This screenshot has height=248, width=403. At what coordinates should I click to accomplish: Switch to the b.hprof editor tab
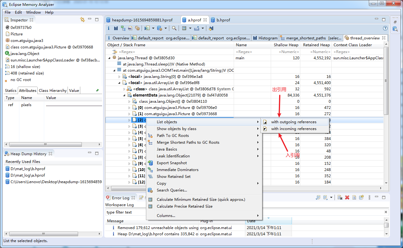pyautogui.click(x=220, y=20)
